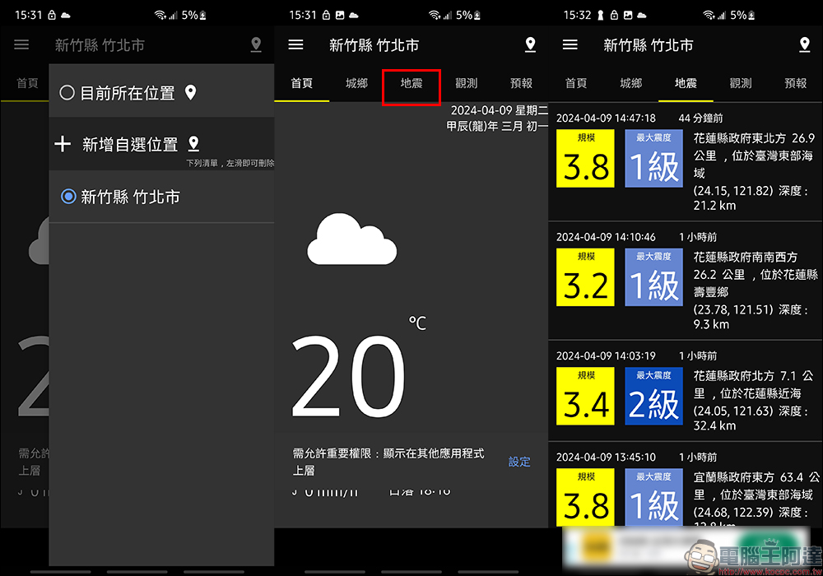Tap 1級 intensity box for 13:45:10 quake
The image size is (823, 576).
click(654, 497)
